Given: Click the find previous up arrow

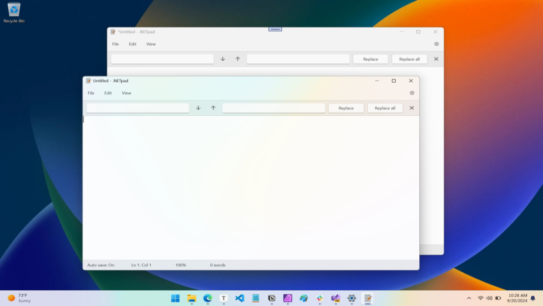Looking at the screenshot, I should pyautogui.click(x=213, y=108).
